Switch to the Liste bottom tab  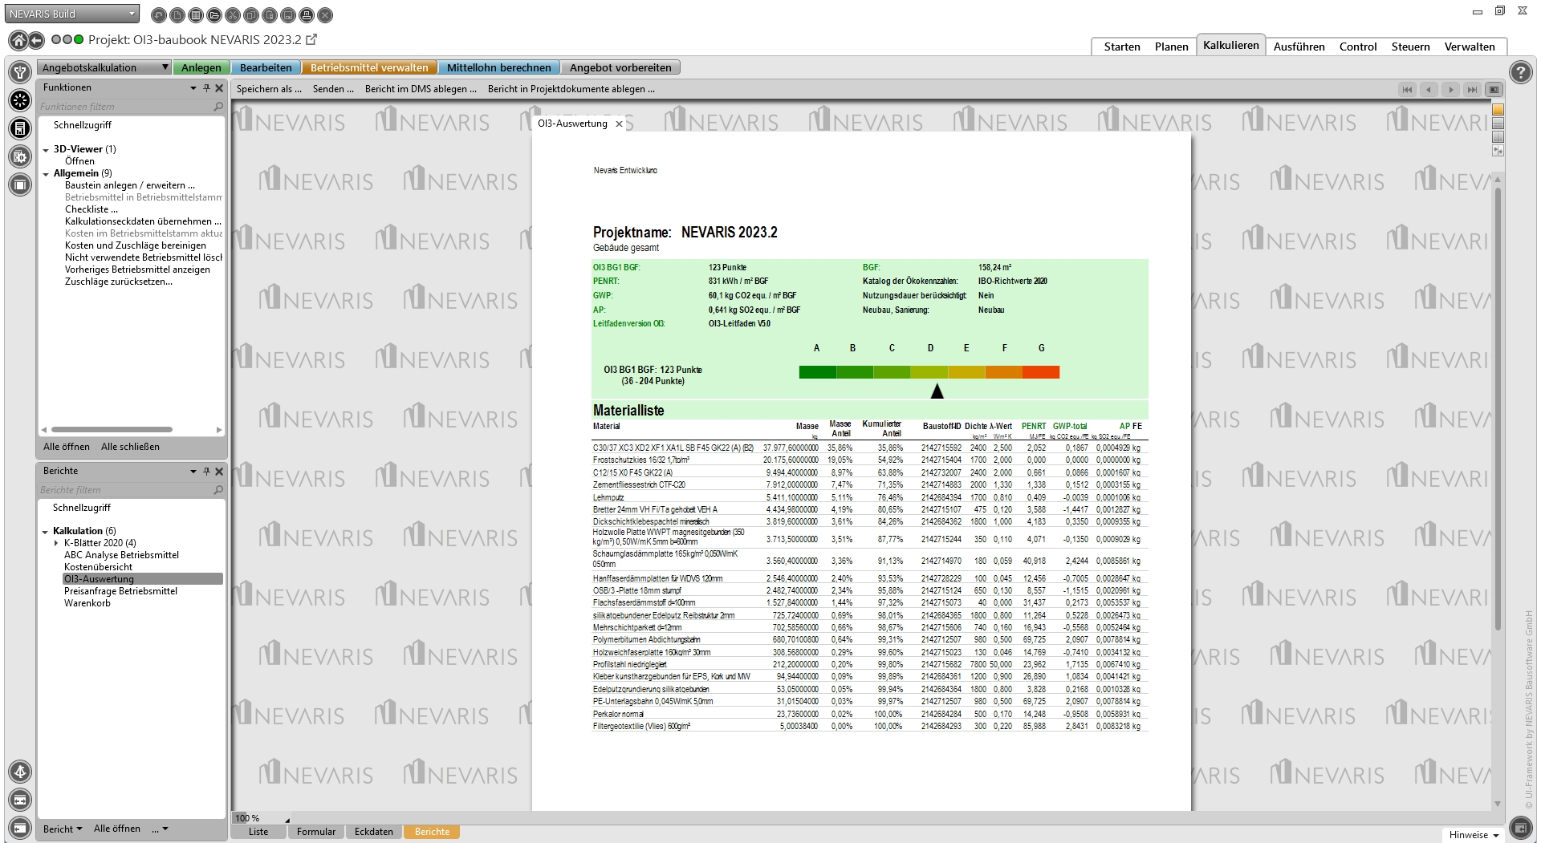[258, 832]
